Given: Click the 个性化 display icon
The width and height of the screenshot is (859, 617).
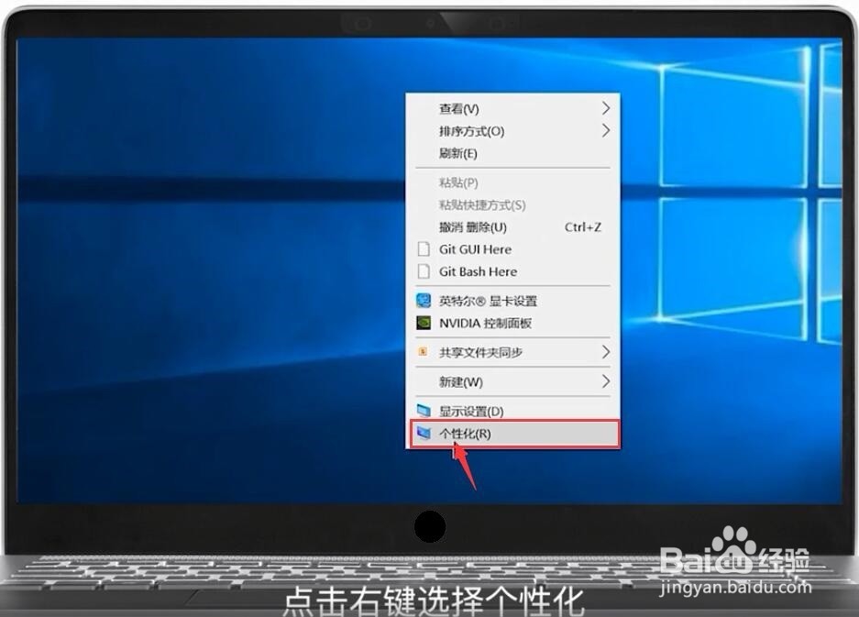Looking at the screenshot, I should pos(423,433).
